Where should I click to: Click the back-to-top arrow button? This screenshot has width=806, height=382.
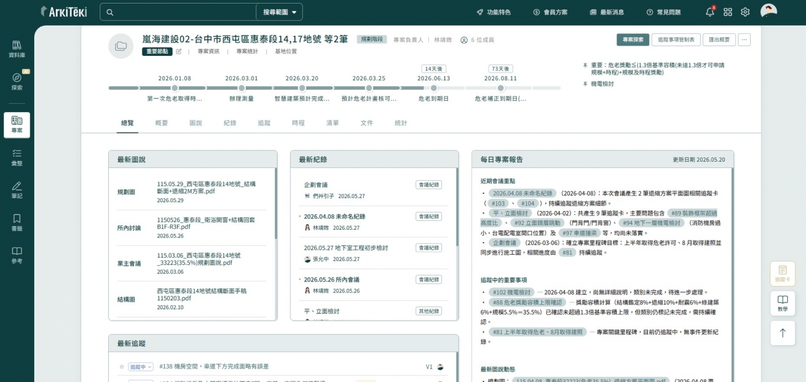coord(782,333)
